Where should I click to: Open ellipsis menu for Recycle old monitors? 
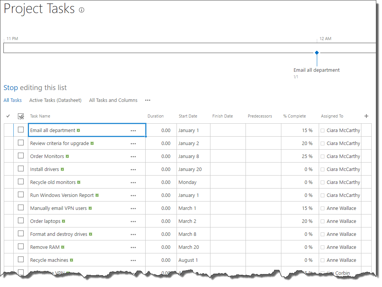pyautogui.click(x=133, y=182)
